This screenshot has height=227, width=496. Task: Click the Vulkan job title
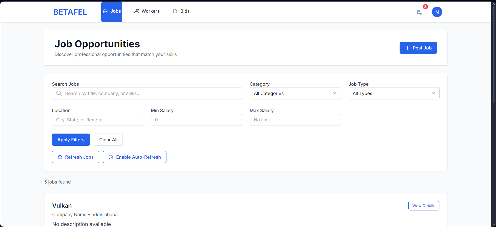pos(62,206)
